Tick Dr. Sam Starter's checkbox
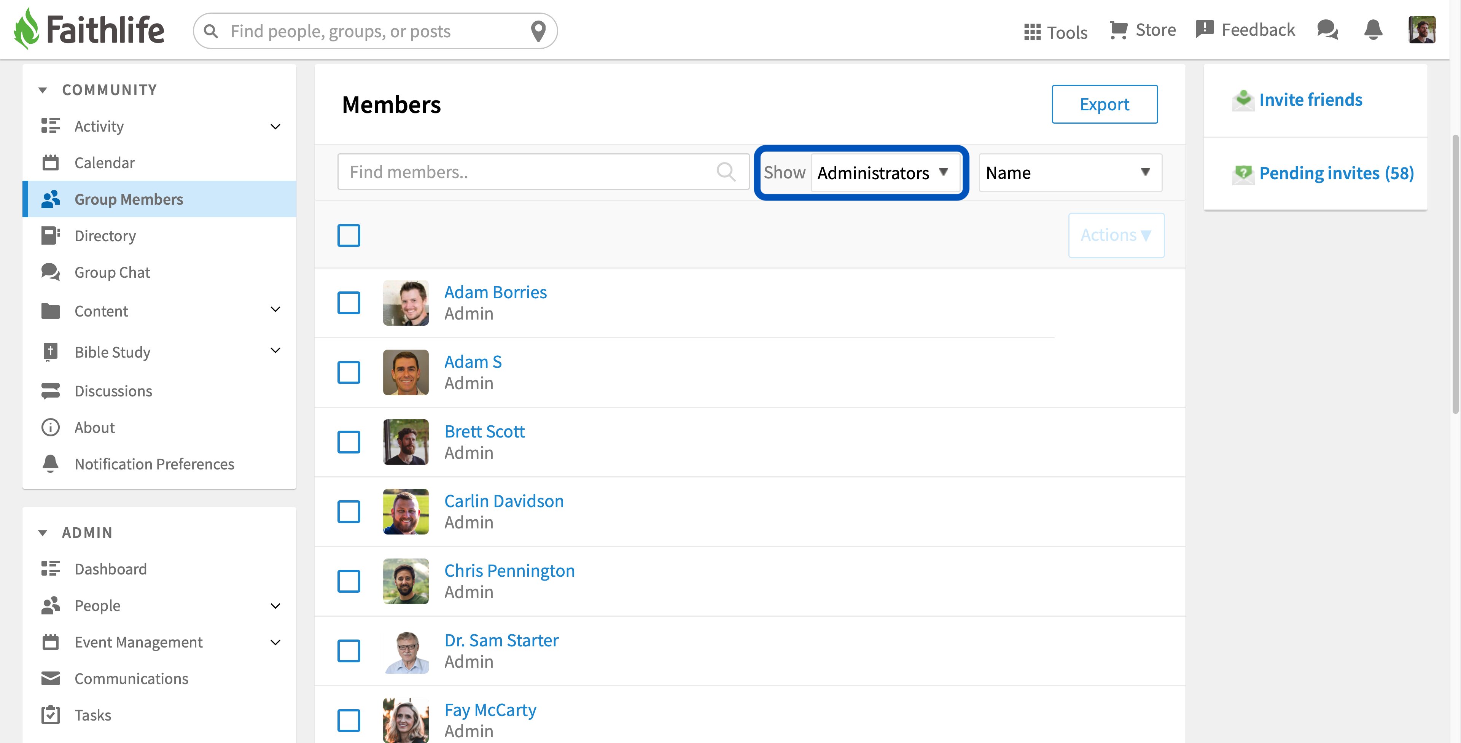1461x743 pixels. pos(349,651)
